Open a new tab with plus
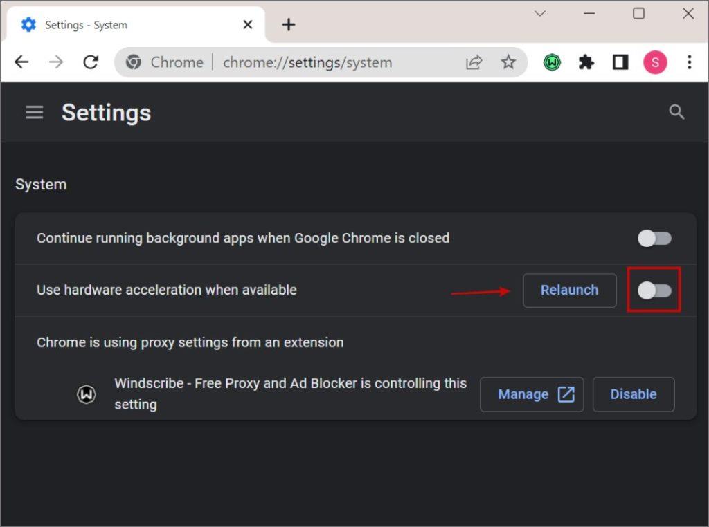The width and height of the screenshot is (709, 527). [289, 24]
